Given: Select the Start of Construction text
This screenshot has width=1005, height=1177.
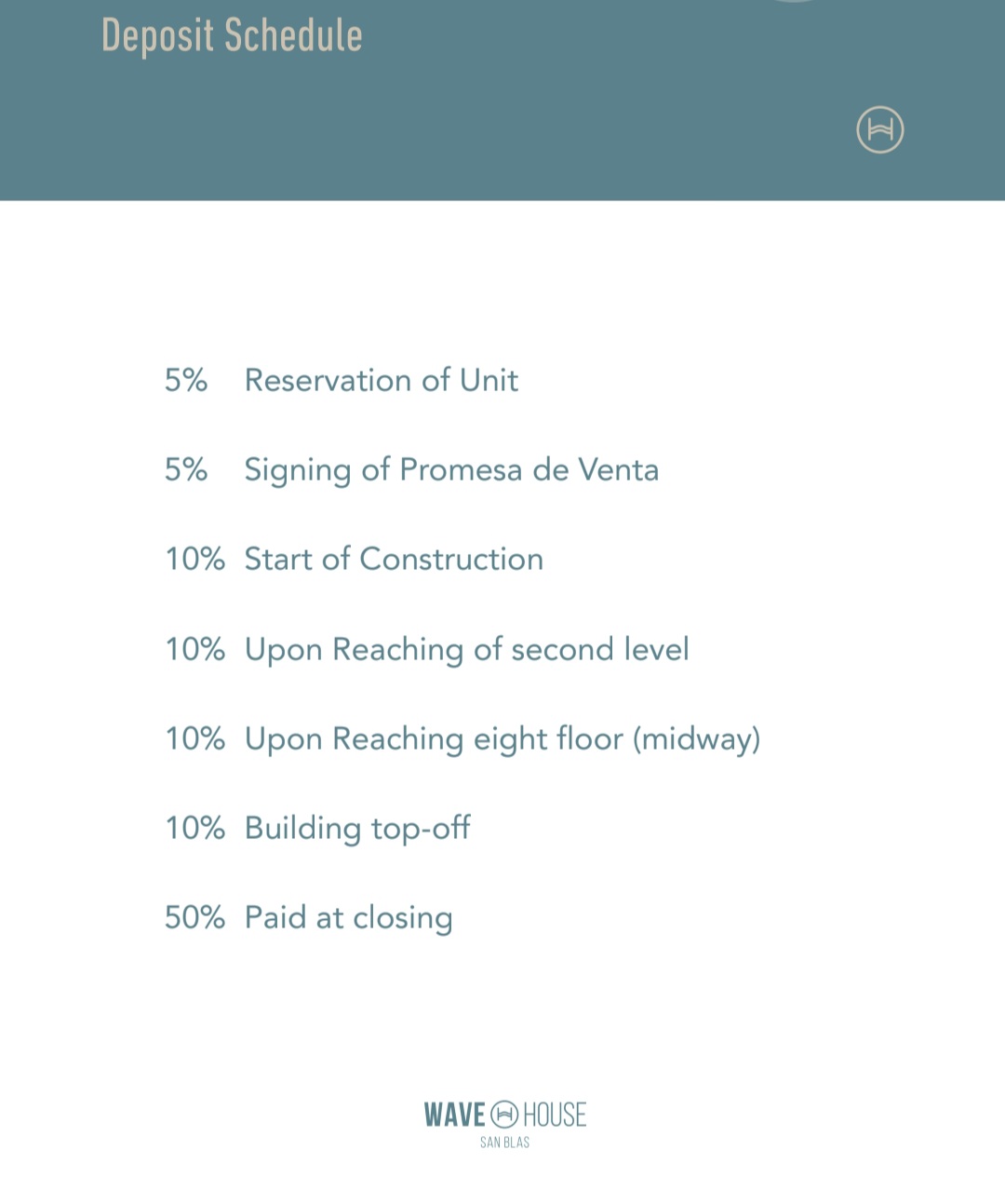Looking at the screenshot, I should 394,559.
